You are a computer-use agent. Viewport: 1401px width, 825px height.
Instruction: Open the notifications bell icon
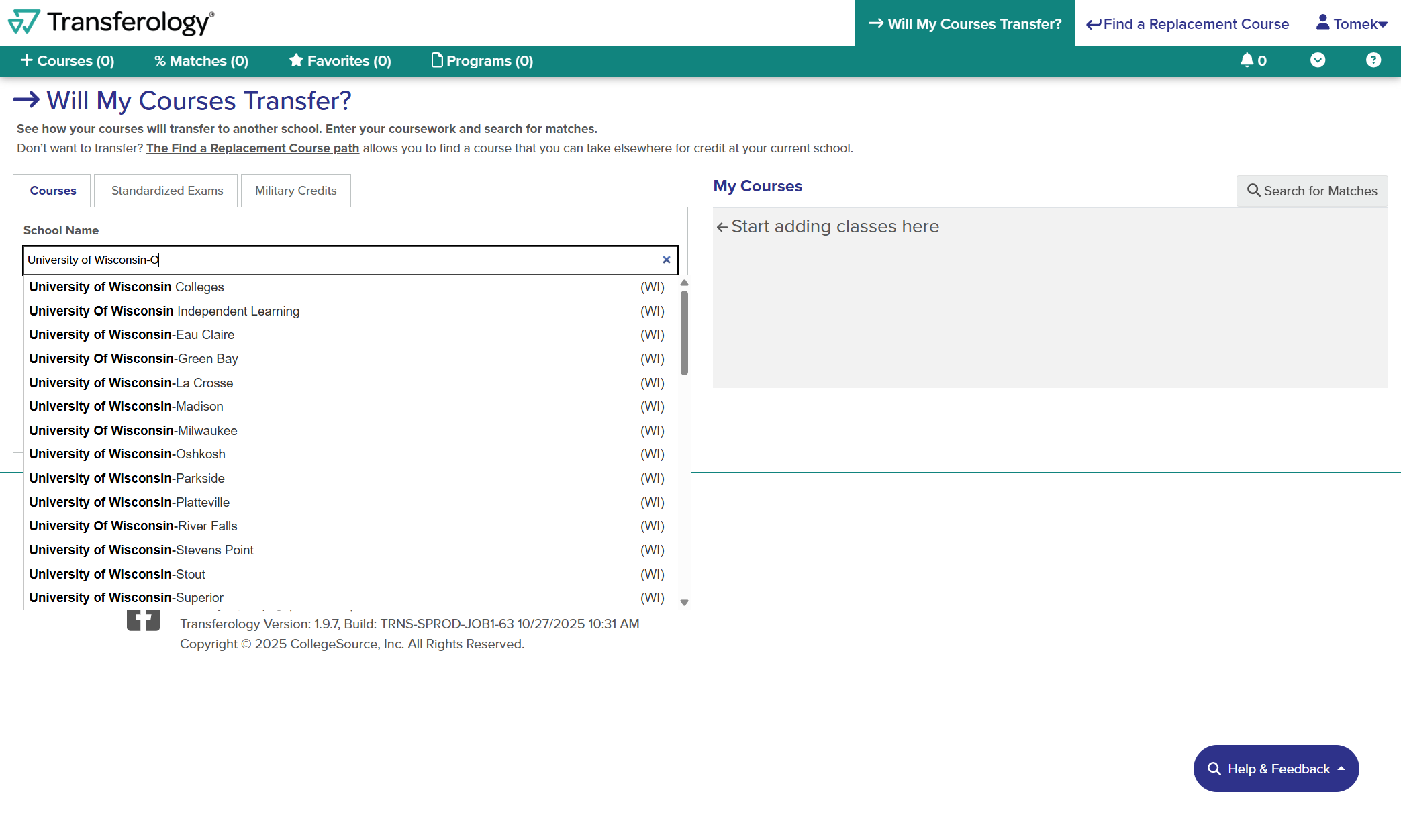(x=1253, y=60)
